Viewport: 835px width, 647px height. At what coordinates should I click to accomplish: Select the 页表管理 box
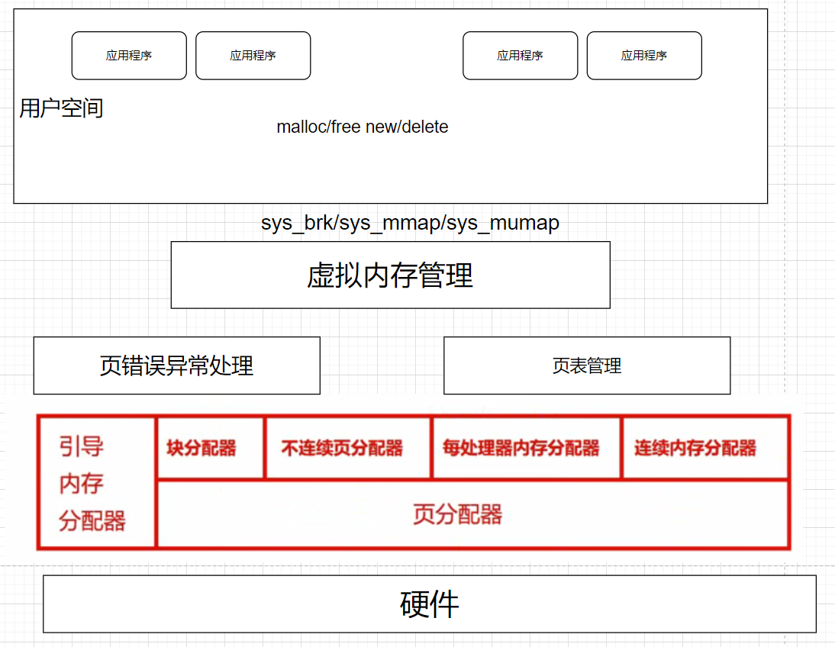[587, 365]
